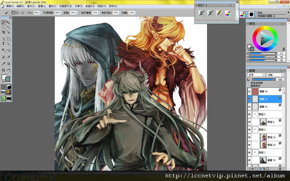Open the brush variant selector black dot
Viewport: 290px width, 181px height.
[251, 14]
